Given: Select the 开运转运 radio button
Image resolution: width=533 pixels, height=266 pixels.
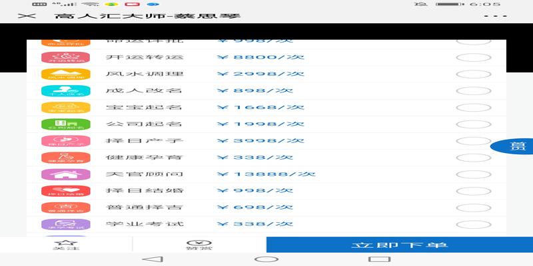Looking at the screenshot, I should 473,58.
